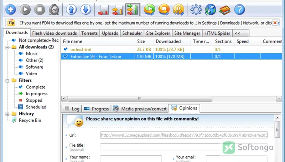Select Fabriclive 59 - Four Tet.rar row

tap(171, 56)
